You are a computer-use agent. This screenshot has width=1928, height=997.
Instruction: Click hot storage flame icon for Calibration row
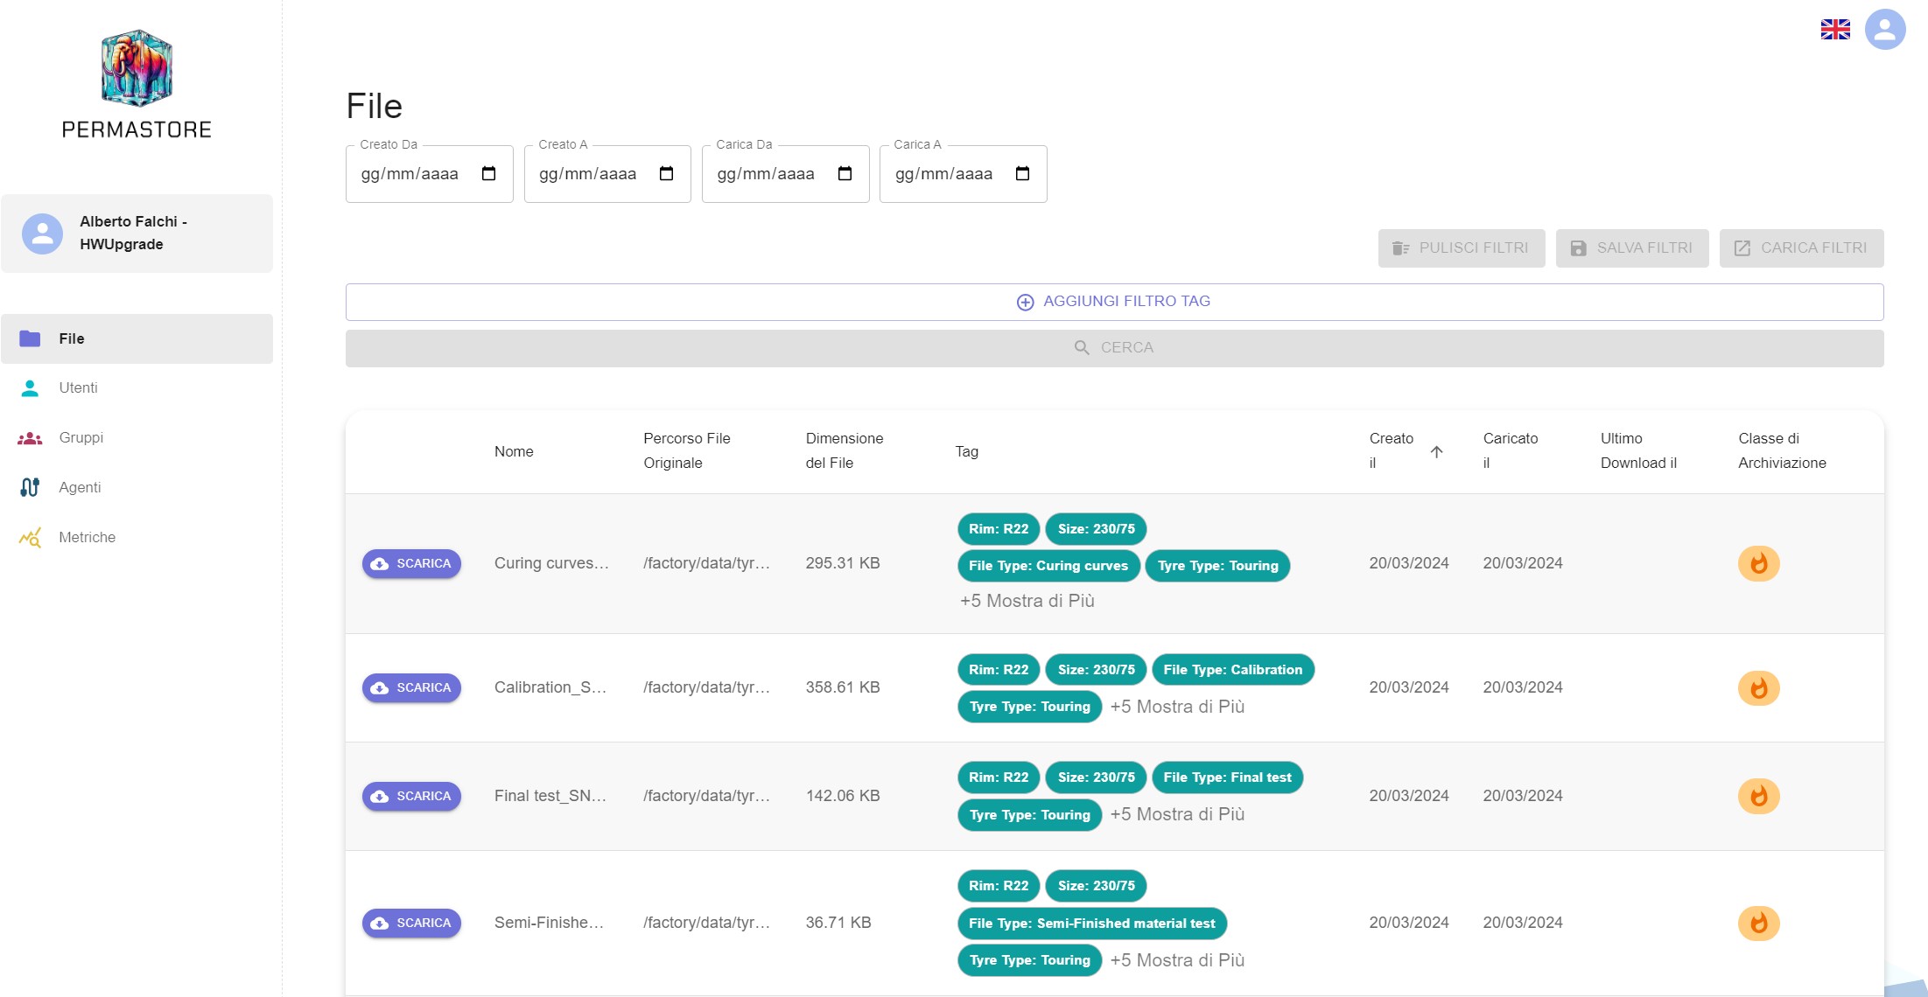[1758, 688]
